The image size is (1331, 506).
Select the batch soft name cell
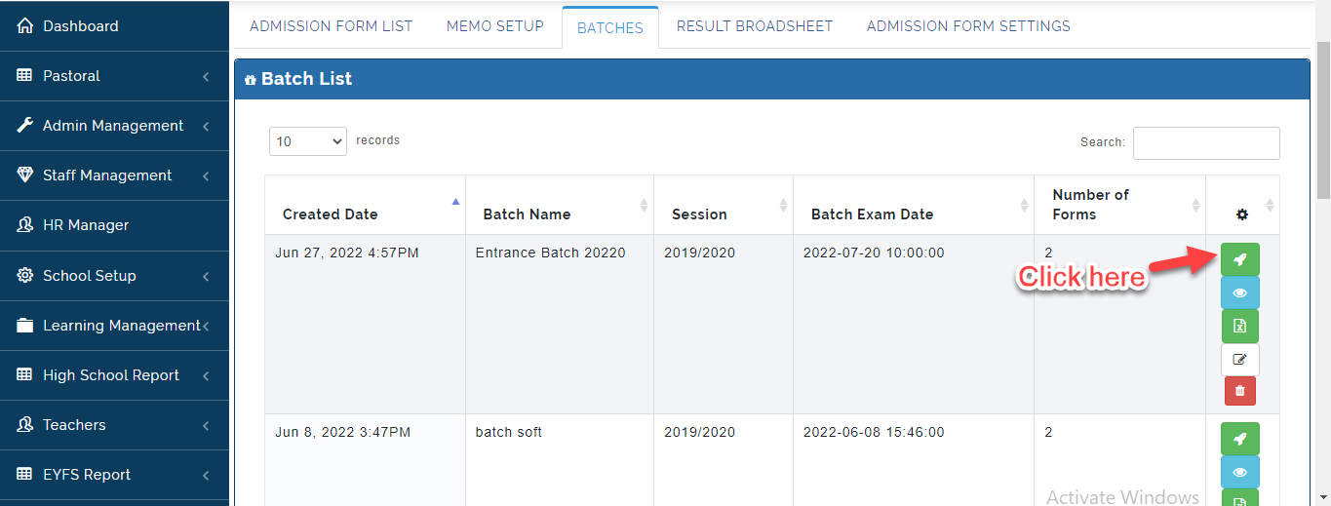pos(560,460)
